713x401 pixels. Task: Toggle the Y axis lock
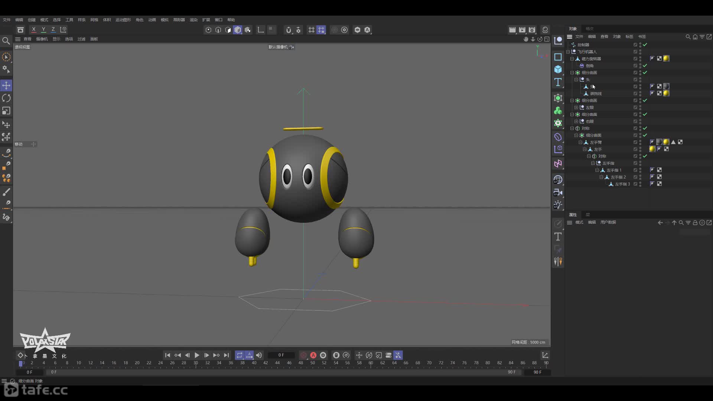click(x=43, y=29)
